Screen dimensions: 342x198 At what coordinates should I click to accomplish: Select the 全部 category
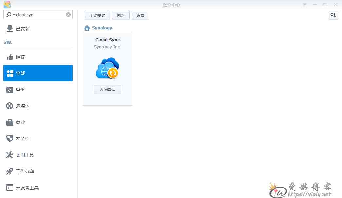(38, 73)
